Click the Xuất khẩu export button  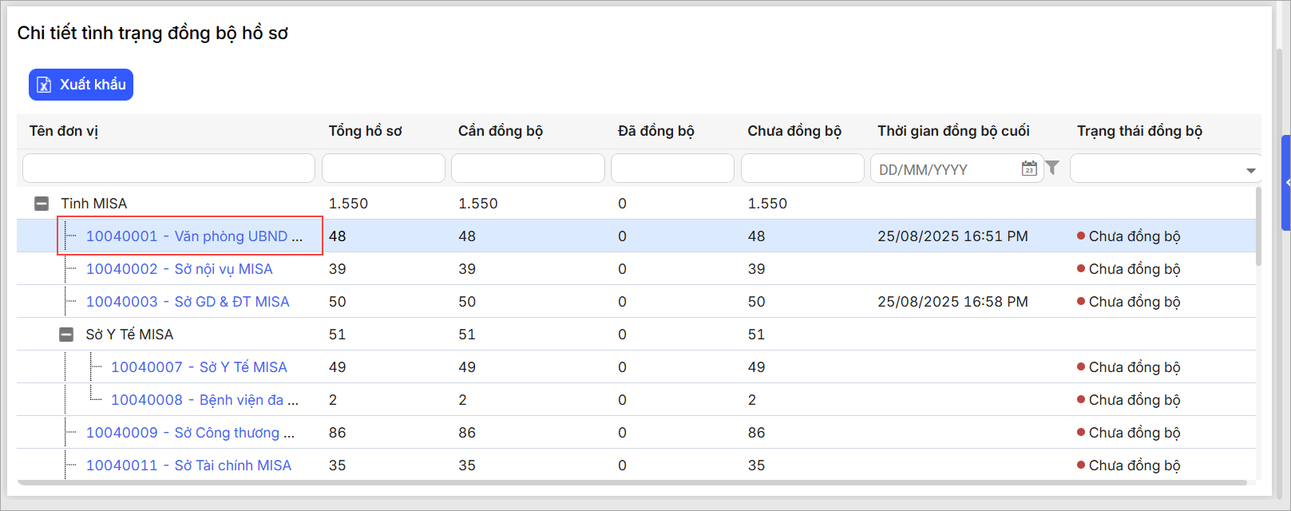tap(81, 85)
